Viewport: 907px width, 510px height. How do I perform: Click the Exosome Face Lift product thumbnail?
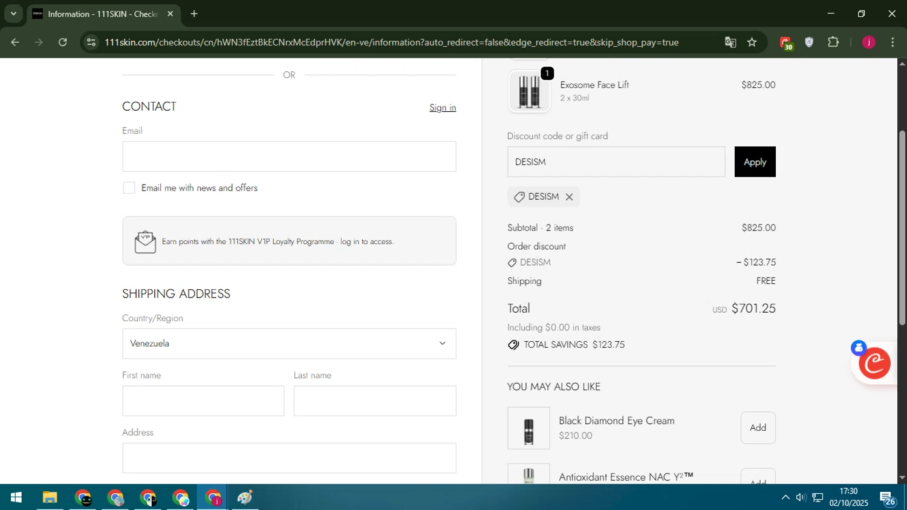pyautogui.click(x=529, y=91)
